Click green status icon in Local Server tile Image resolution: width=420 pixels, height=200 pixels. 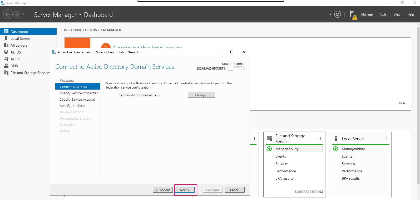tap(335, 149)
